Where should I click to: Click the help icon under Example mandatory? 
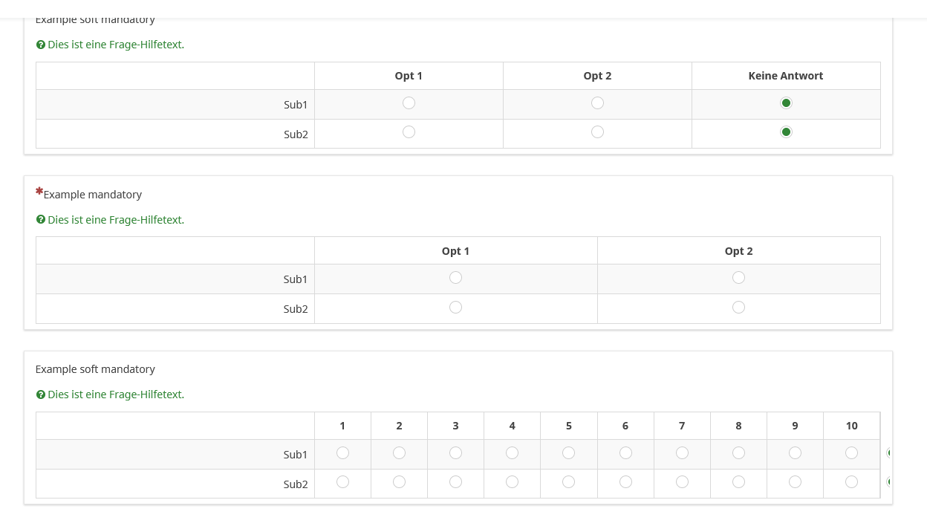click(x=41, y=220)
